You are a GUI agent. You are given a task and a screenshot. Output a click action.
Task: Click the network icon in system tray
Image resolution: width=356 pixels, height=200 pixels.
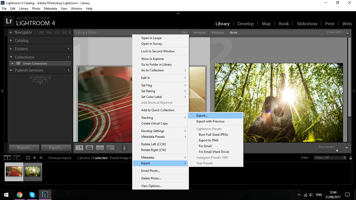(x=305, y=195)
